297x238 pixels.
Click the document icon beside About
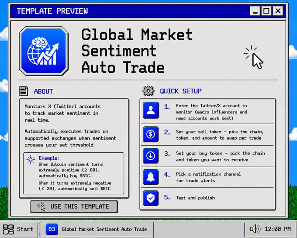tap(24, 91)
